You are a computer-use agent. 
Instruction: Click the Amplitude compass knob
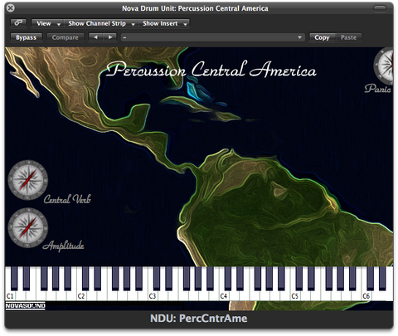[x=27, y=228]
